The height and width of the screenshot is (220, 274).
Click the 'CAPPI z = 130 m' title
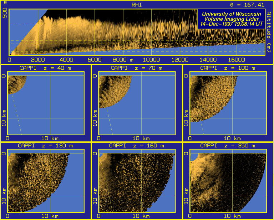pyautogui.click(x=45, y=146)
